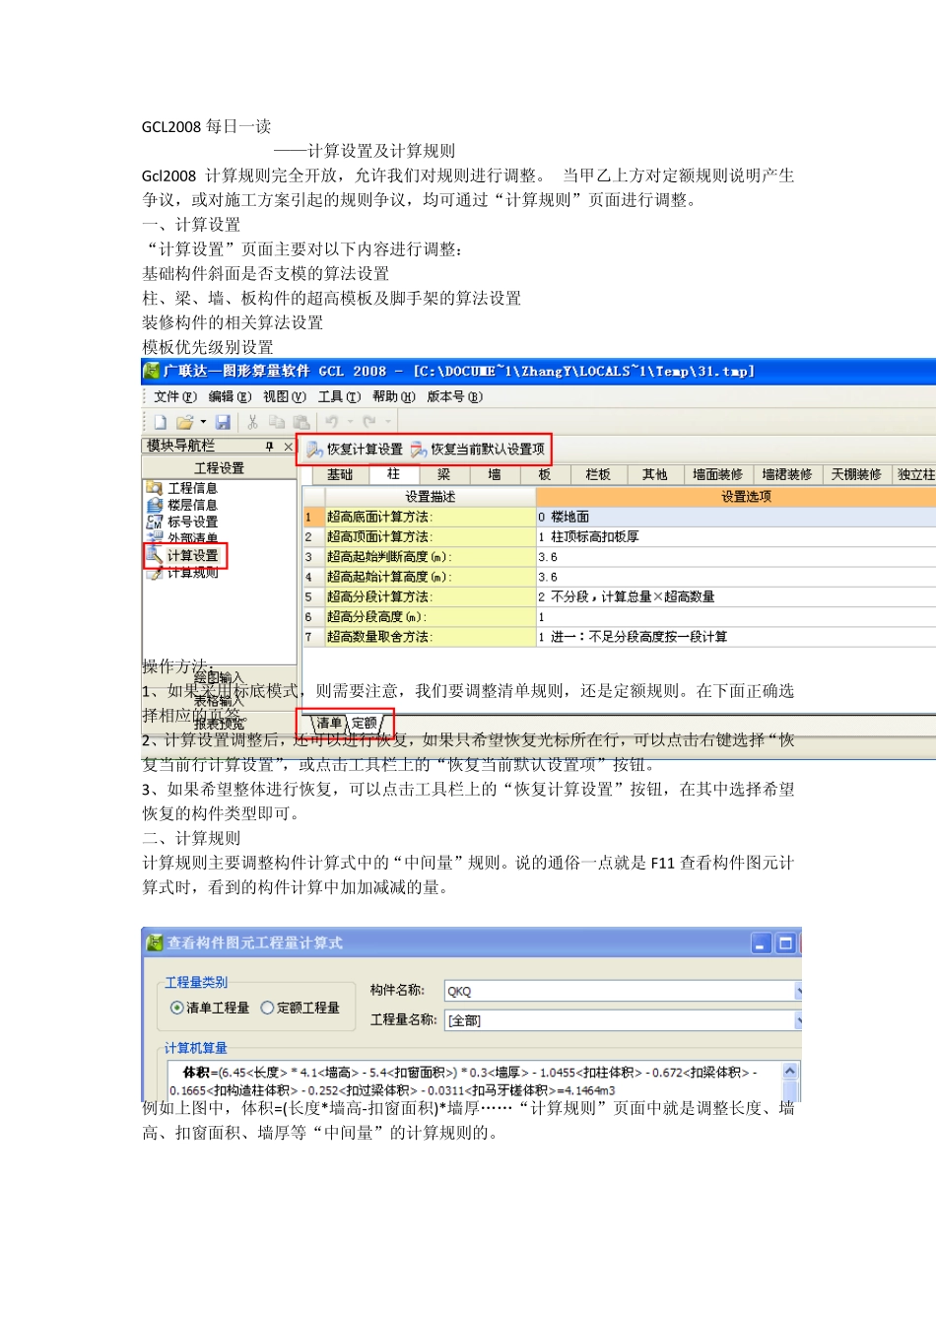The height and width of the screenshot is (1325, 936).
Task: Maximize the 查看构件图元工程量计算式 window
Action: 785,943
